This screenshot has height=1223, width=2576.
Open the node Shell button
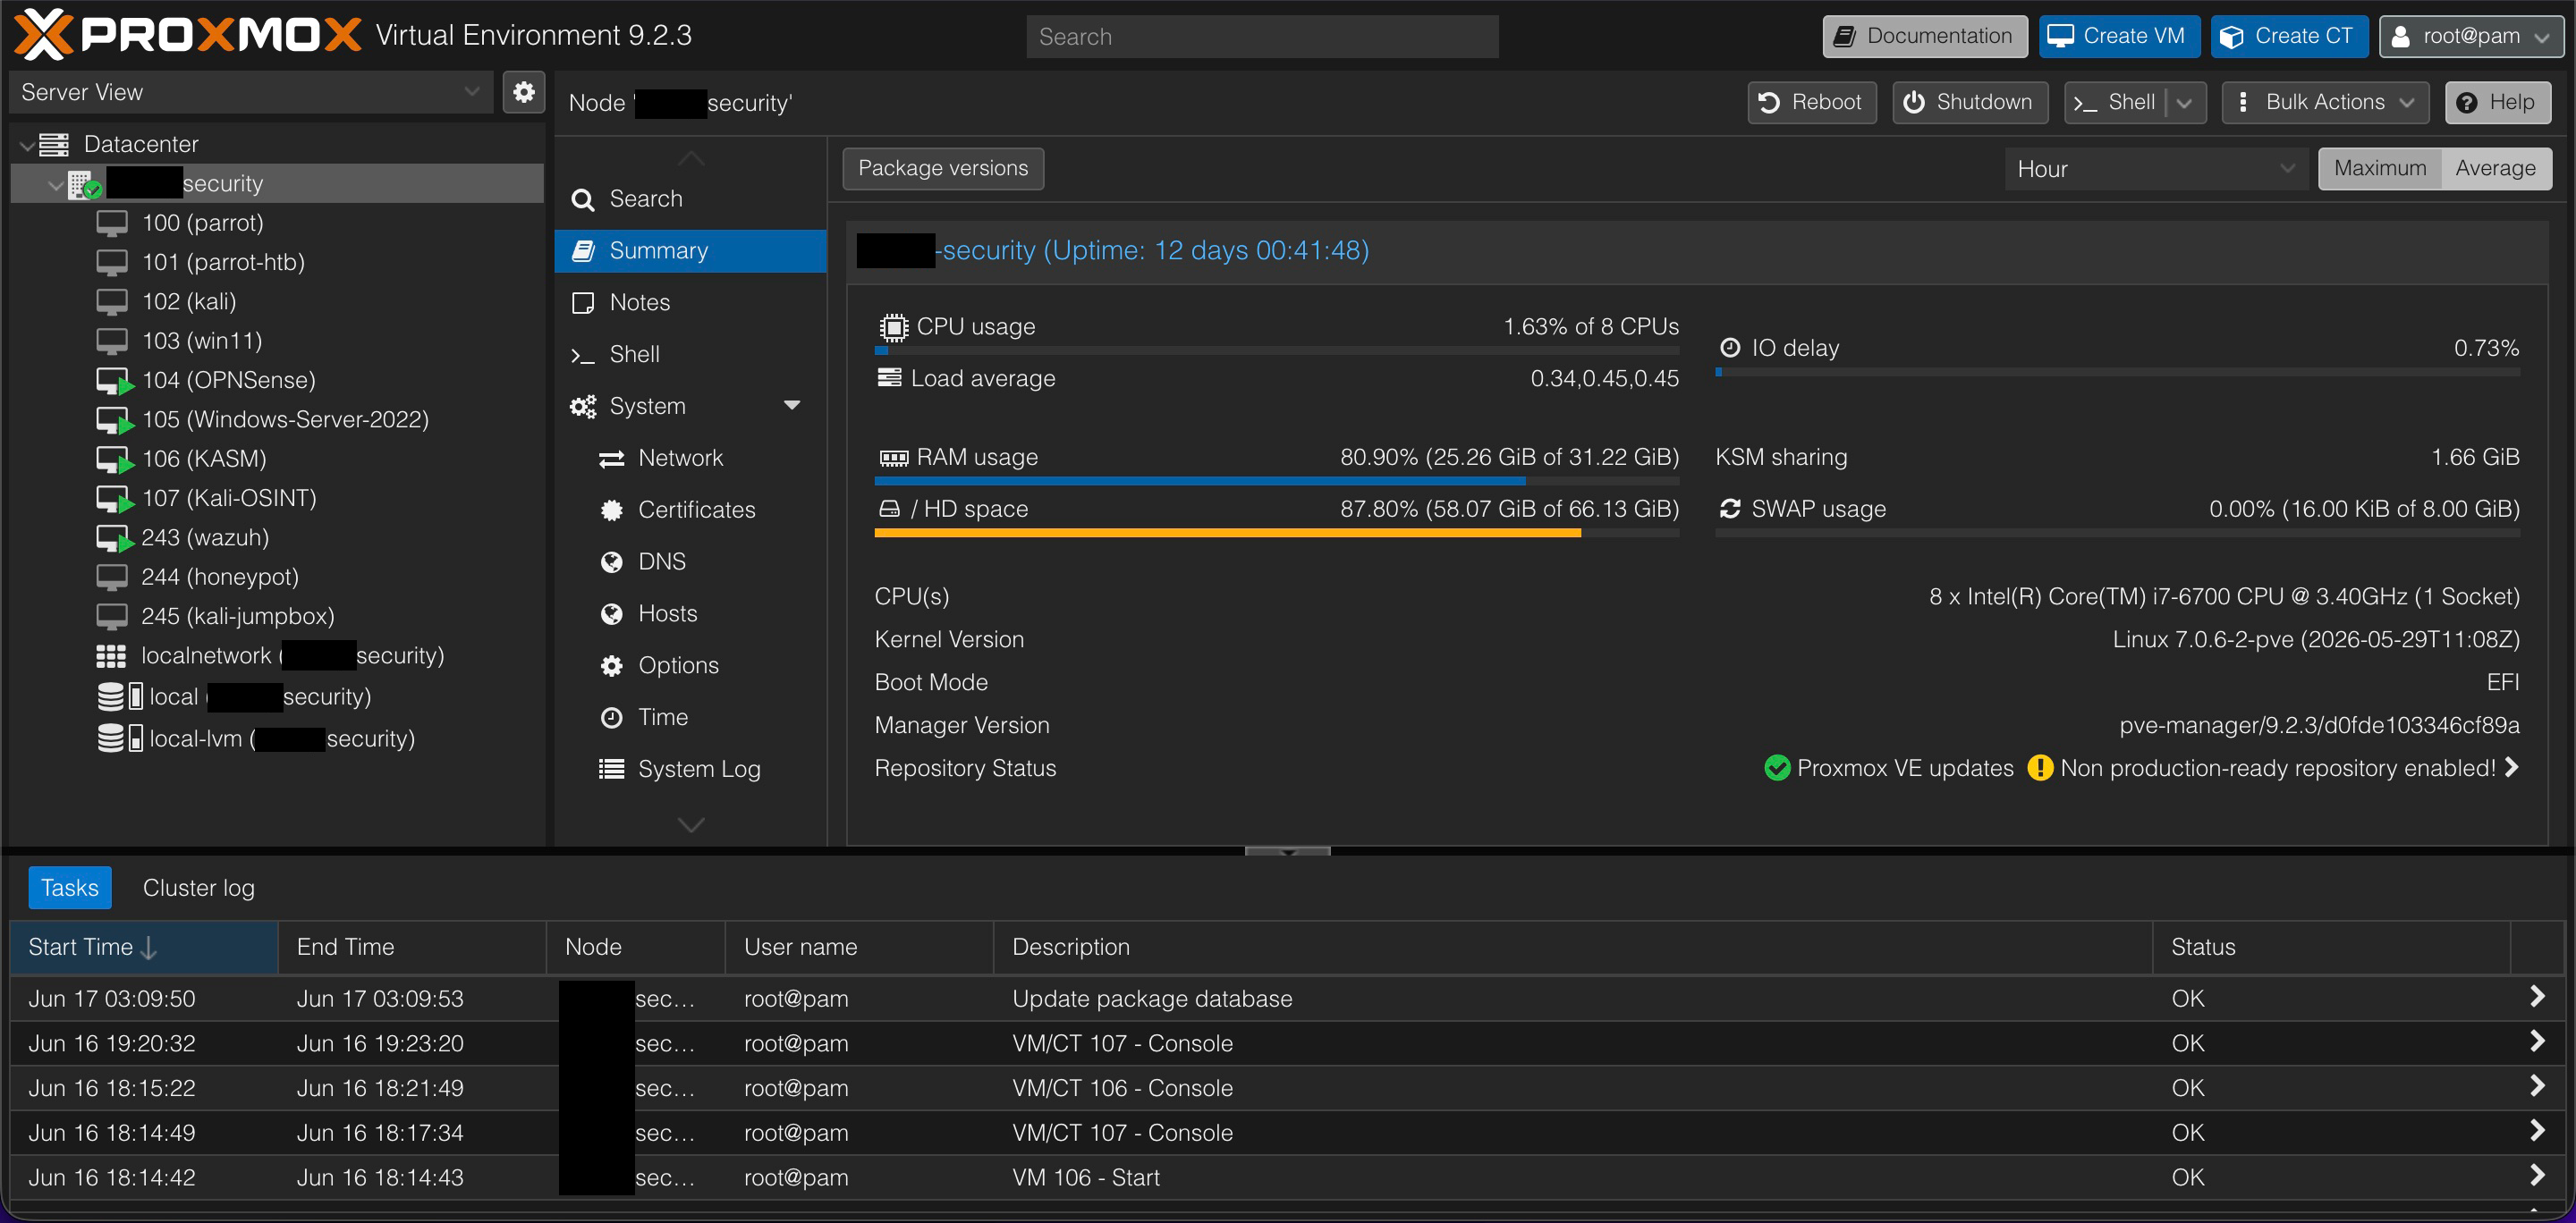tap(2116, 102)
